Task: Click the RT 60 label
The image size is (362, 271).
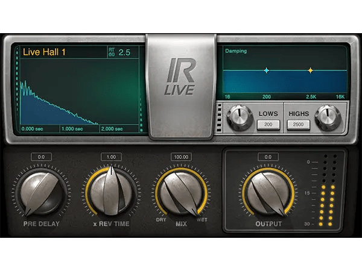Action: tap(112, 52)
